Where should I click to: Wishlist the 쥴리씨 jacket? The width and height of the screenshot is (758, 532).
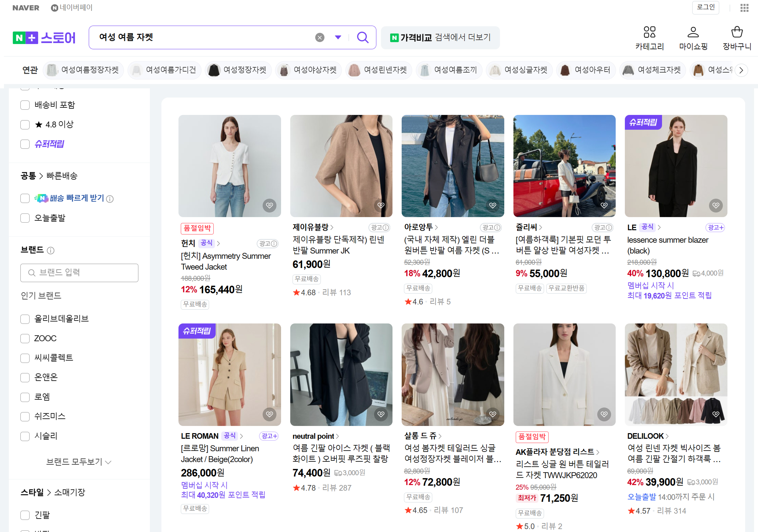[604, 205]
